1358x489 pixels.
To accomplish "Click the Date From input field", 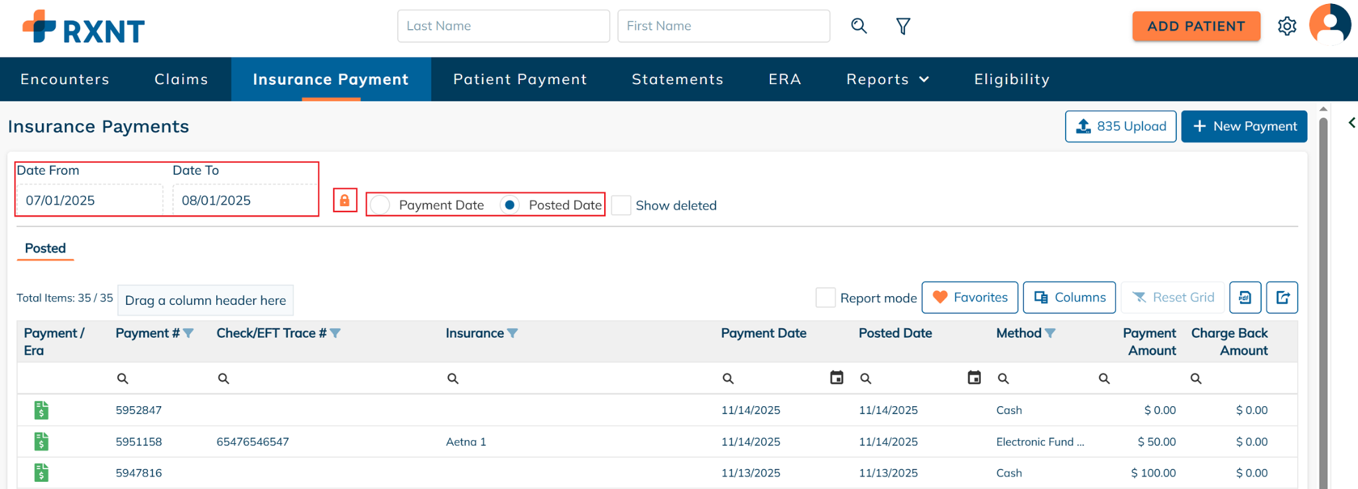I will coord(90,200).
